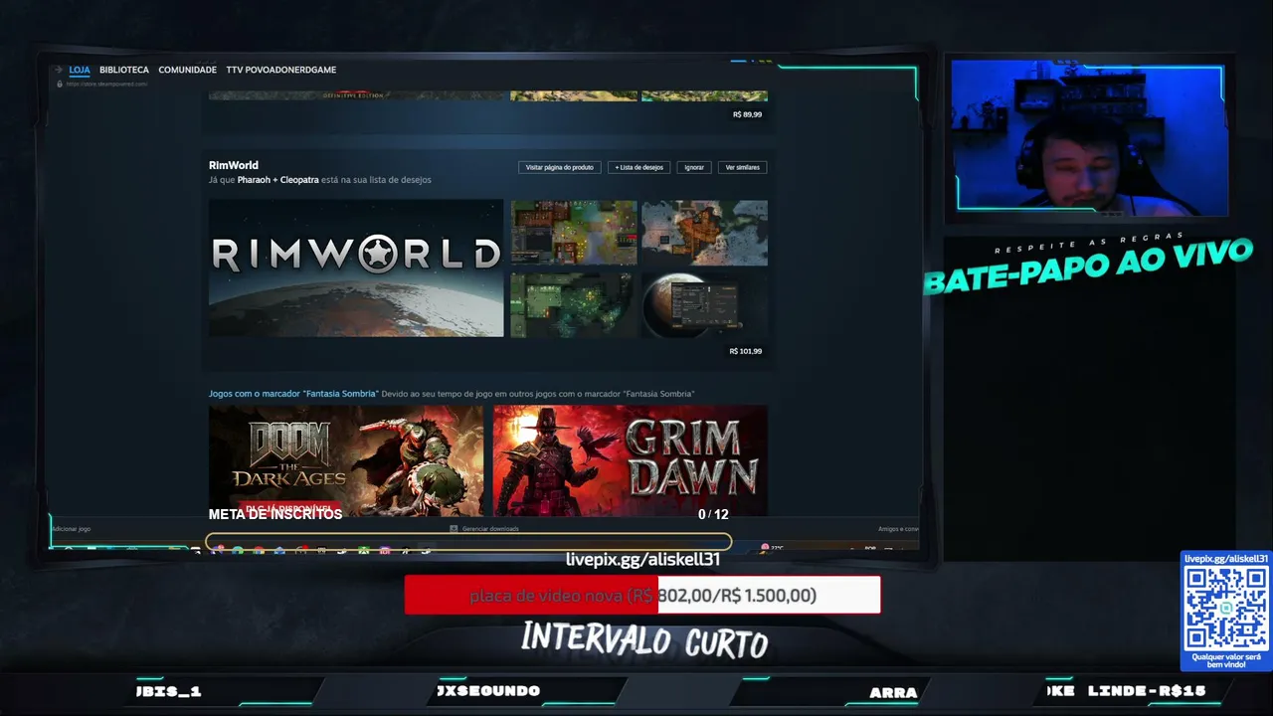
Task: Click the streamer webcam feed
Action: pyautogui.click(x=1089, y=137)
